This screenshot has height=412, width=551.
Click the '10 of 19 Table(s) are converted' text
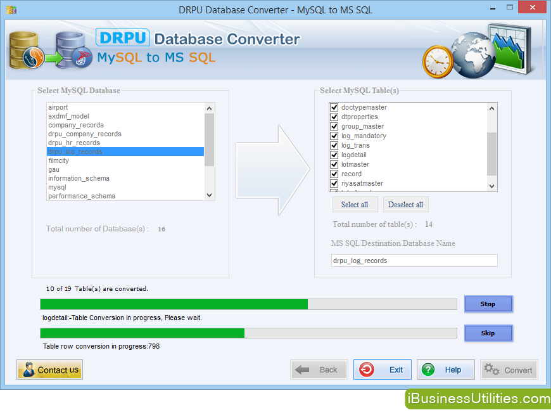point(97,288)
